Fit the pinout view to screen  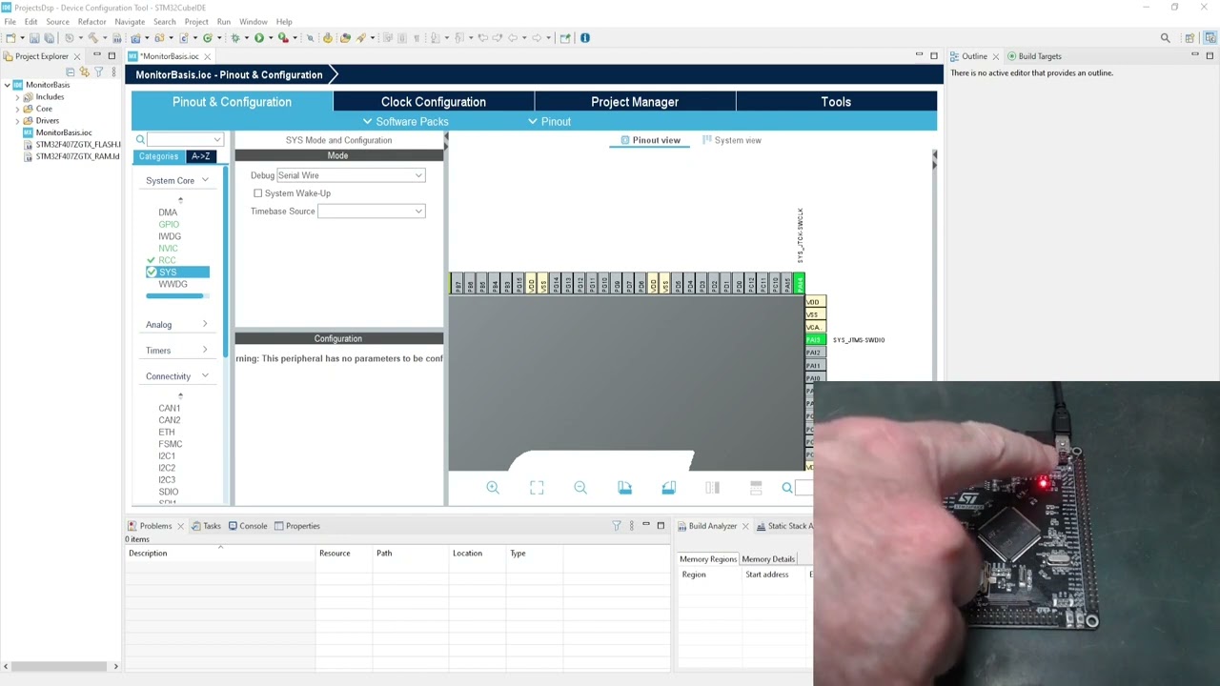pyautogui.click(x=537, y=488)
